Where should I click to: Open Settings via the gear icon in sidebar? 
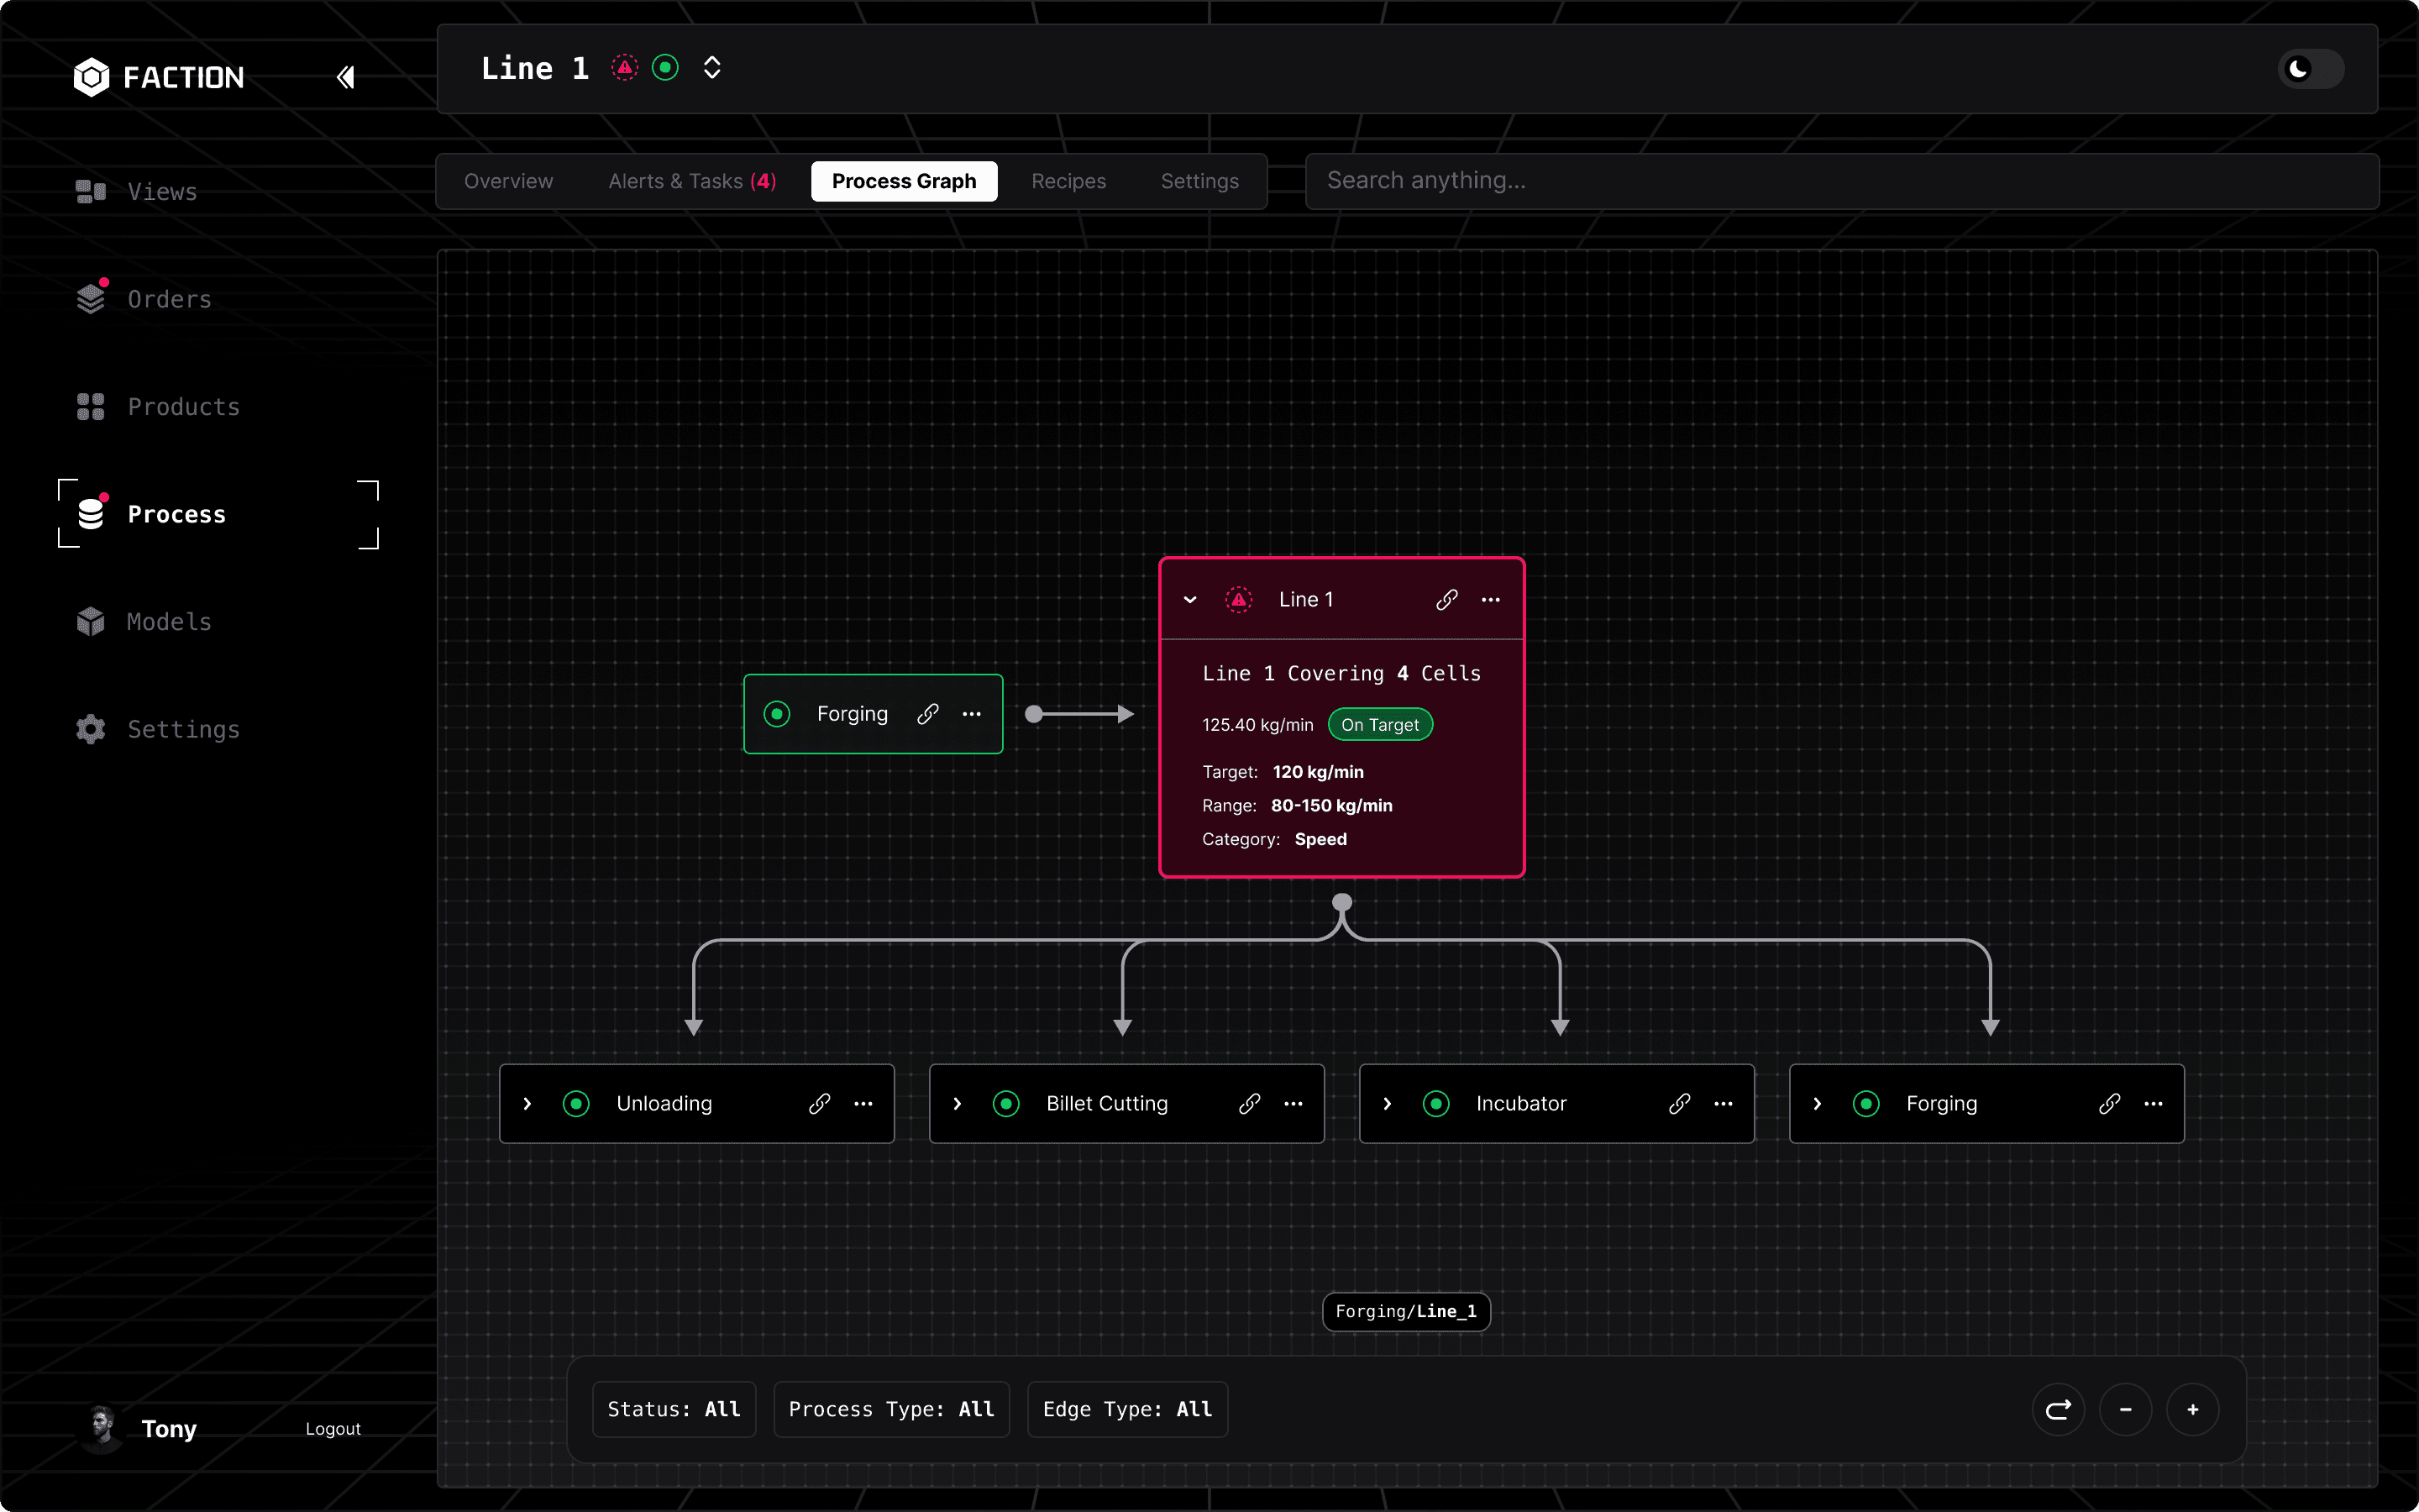(x=90, y=729)
